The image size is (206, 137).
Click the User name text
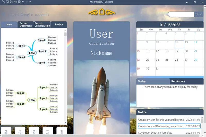click(x=101, y=34)
